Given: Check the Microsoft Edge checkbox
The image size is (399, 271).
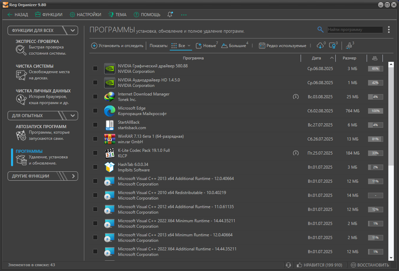Looking at the screenshot, I should pyautogui.click(x=95, y=111).
